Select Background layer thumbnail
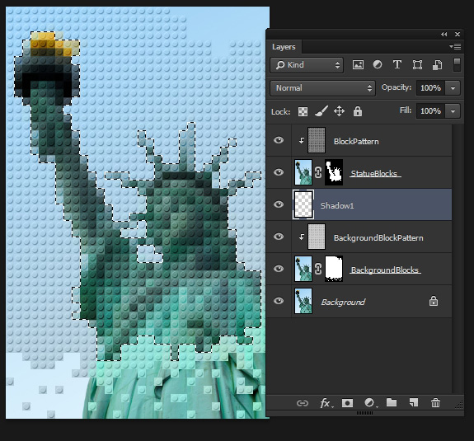This screenshot has height=441, width=474. point(303,301)
